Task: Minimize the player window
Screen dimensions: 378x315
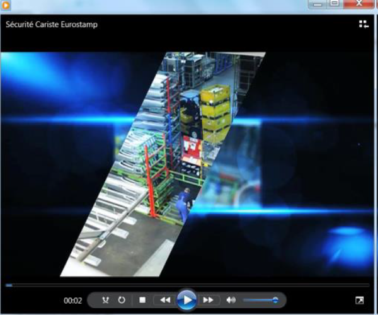Action: (318, 4)
